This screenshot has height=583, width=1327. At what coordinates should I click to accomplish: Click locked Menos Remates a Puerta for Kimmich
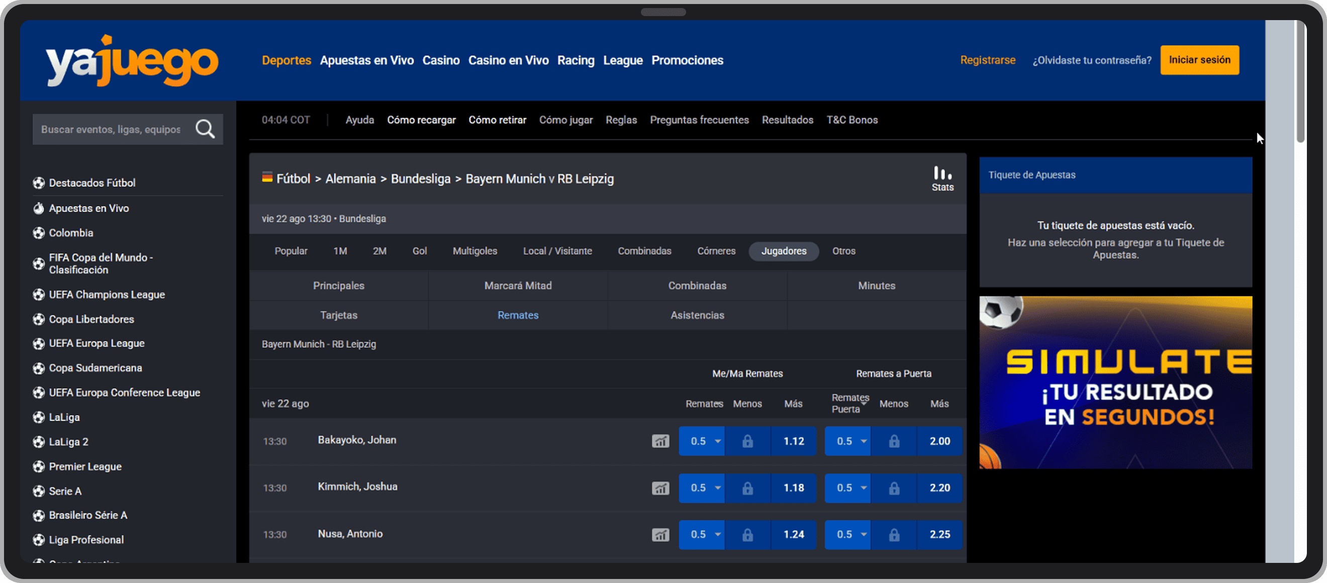(x=894, y=488)
